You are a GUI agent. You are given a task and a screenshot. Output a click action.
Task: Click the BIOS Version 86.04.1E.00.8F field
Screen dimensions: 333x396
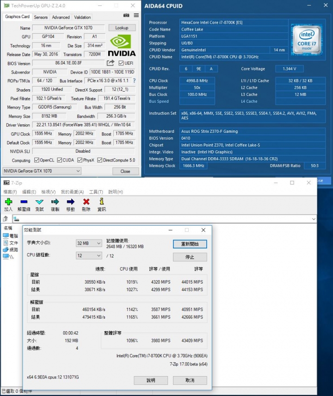pos(68,63)
